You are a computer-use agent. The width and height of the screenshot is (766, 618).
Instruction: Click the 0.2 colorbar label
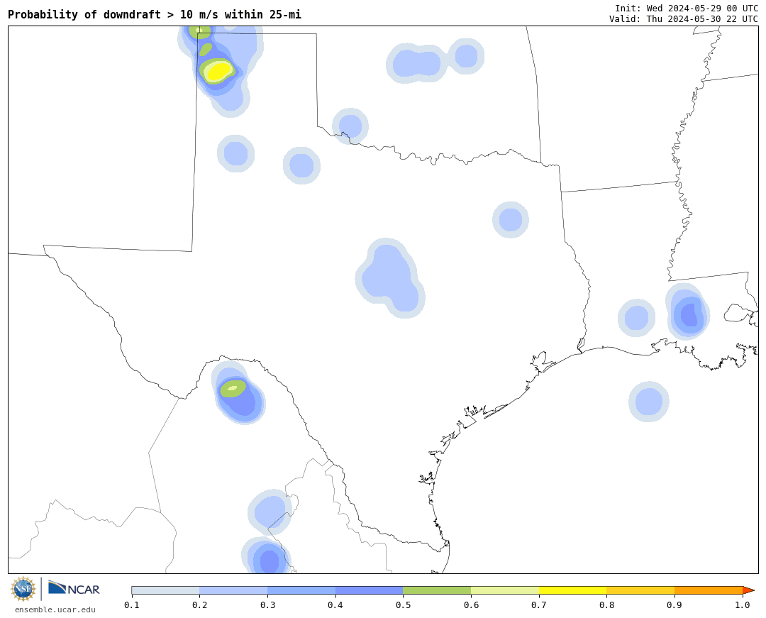(x=199, y=605)
